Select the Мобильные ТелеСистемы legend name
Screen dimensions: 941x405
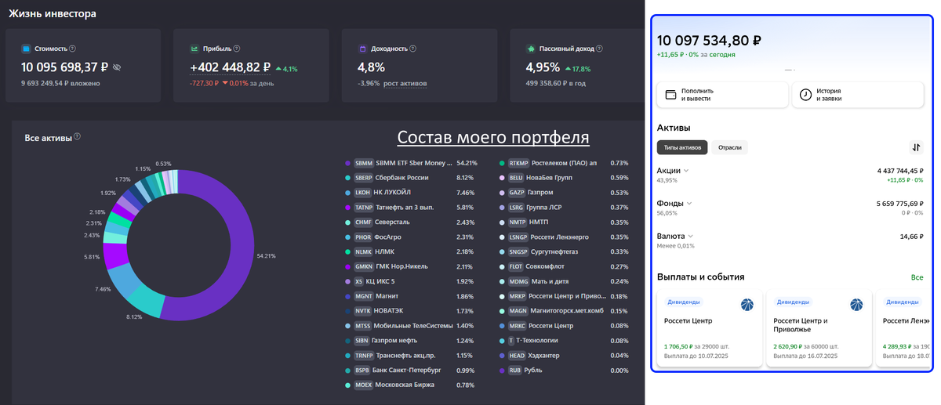coord(414,326)
